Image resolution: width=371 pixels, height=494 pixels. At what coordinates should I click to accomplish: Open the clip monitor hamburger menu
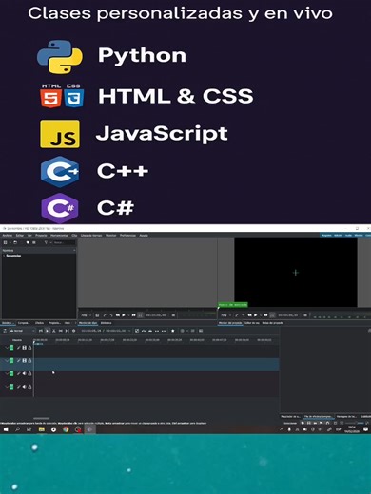tap(173, 315)
